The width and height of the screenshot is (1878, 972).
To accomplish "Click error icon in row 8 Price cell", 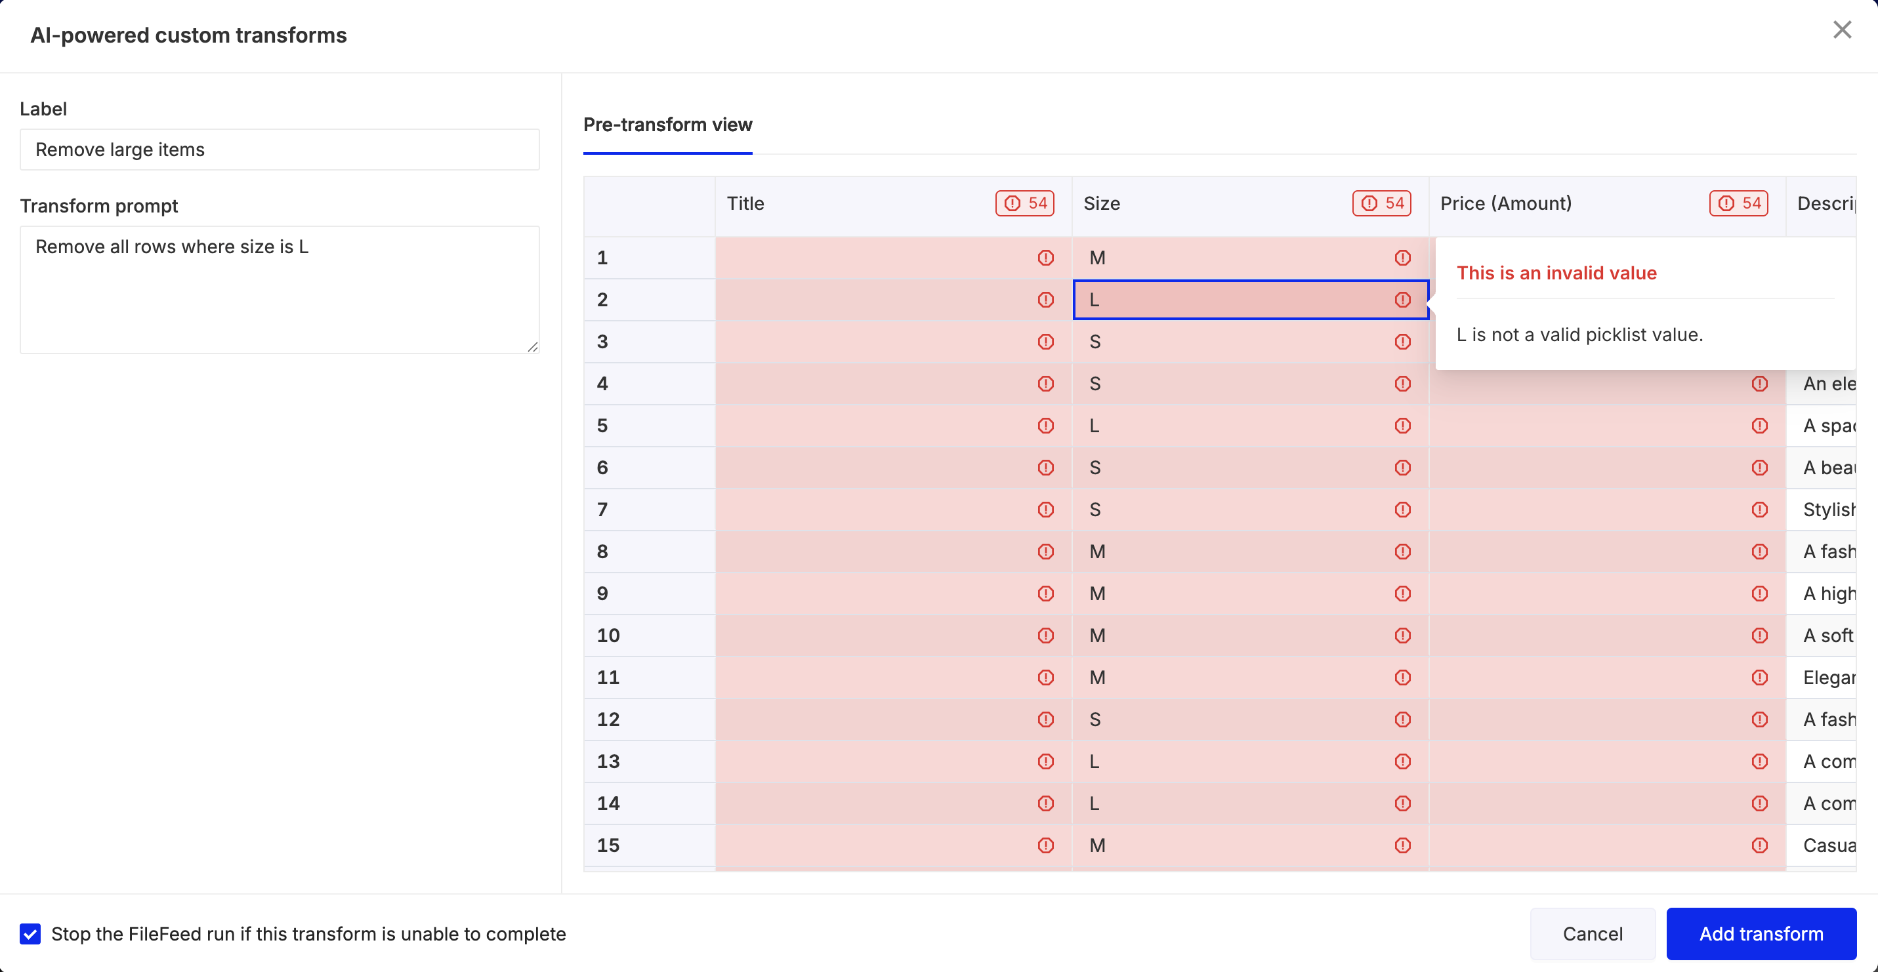I will (x=1759, y=552).
